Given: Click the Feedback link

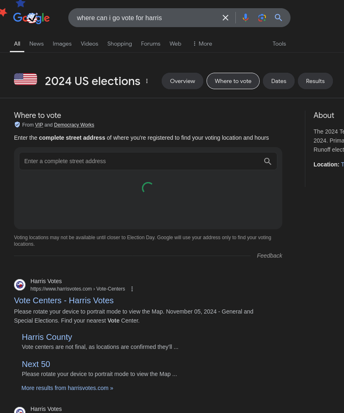Looking at the screenshot, I should [270, 256].
